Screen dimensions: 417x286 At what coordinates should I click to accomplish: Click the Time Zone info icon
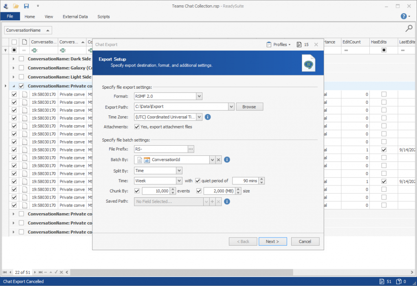208,117
